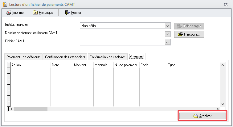Select the A vérifier tab
This screenshot has height=127, width=233.
click(x=137, y=57)
